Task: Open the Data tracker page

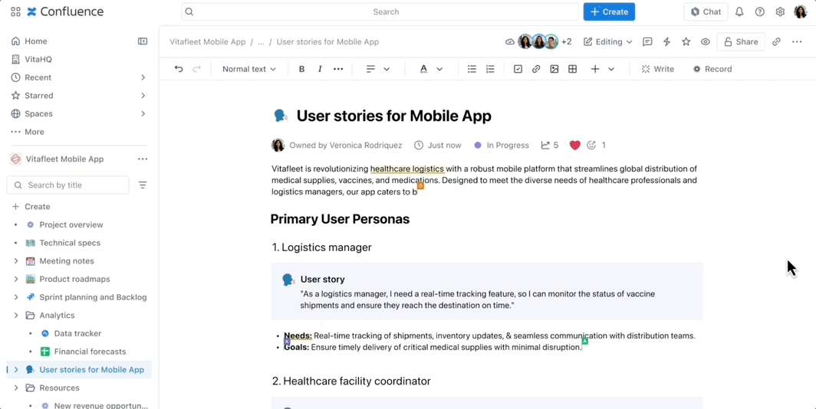Action: 77,334
